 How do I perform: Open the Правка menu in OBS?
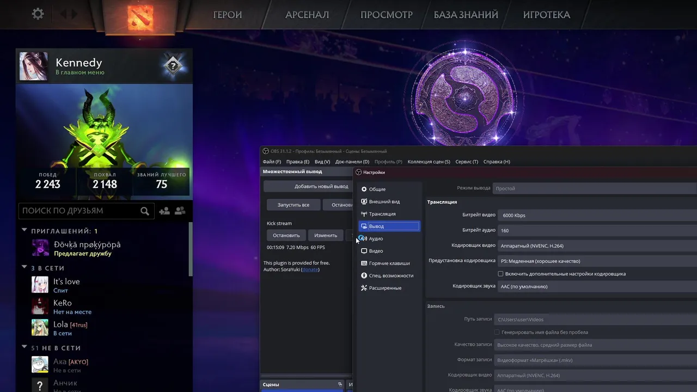click(298, 162)
